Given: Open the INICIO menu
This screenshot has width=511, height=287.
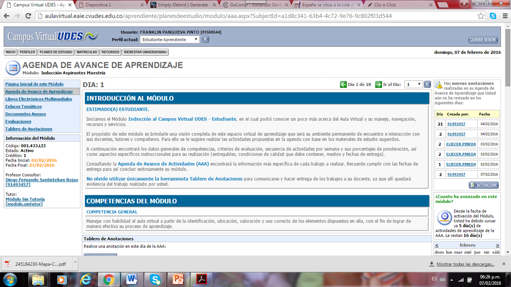Looking at the screenshot, I should (11, 52).
